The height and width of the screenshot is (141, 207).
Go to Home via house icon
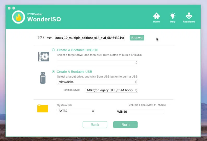pos(156,16)
